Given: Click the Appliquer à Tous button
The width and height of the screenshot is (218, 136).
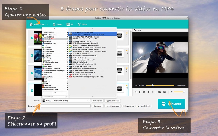Looking at the screenshot, I should pos(113,101).
